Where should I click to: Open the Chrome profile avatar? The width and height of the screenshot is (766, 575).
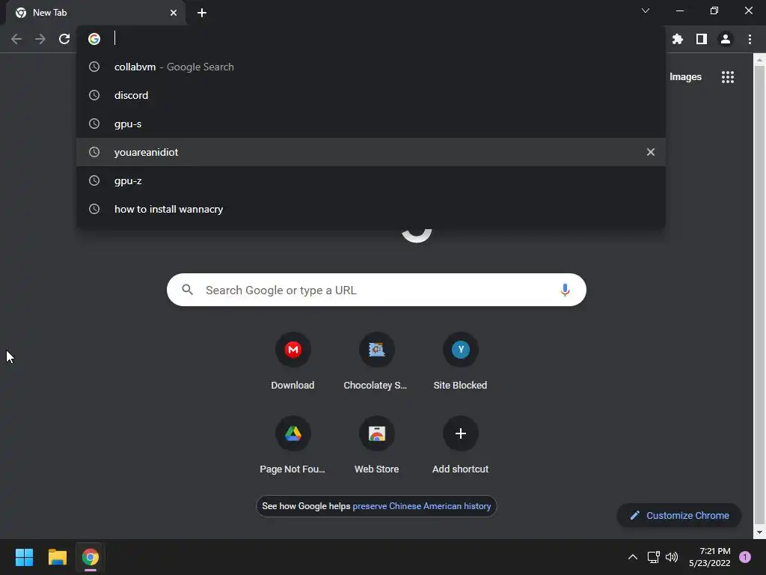coord(726,39)
